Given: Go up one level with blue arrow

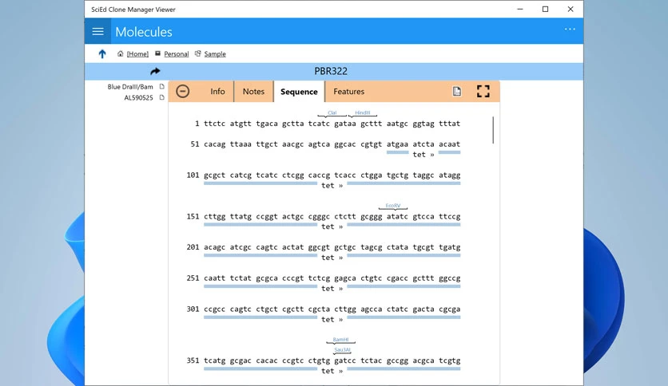Looking at the screenshot, I should pyautogui.click(x=102, y=54).
